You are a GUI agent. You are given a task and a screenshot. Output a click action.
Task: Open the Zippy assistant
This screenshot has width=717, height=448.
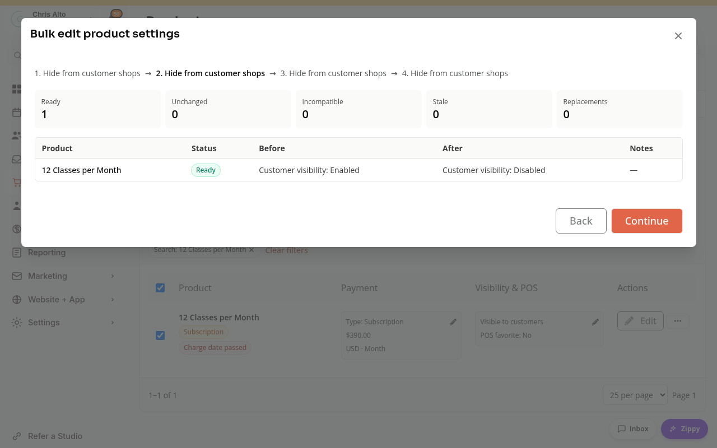tap(685, 429)
